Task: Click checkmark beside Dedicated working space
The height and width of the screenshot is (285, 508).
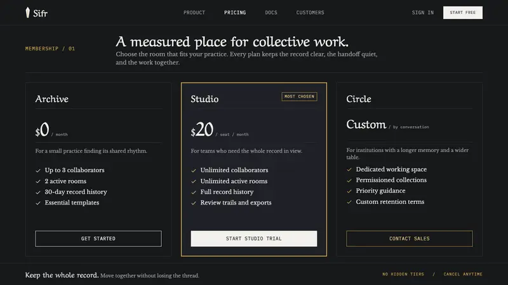Action: pyautogui.click(x=349, y=170)
